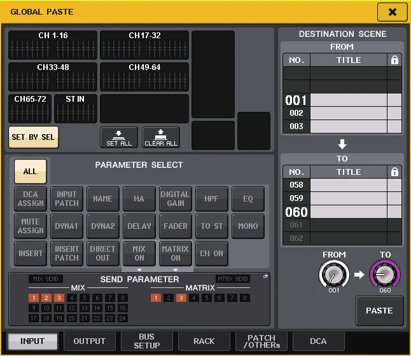Enable EQ parameter
Viewport: 411px width, 356px height.
coord(248,199)
